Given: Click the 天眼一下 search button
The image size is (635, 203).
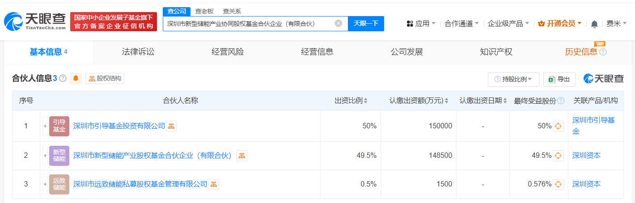Looking at the screenshot, I should 366,23.
